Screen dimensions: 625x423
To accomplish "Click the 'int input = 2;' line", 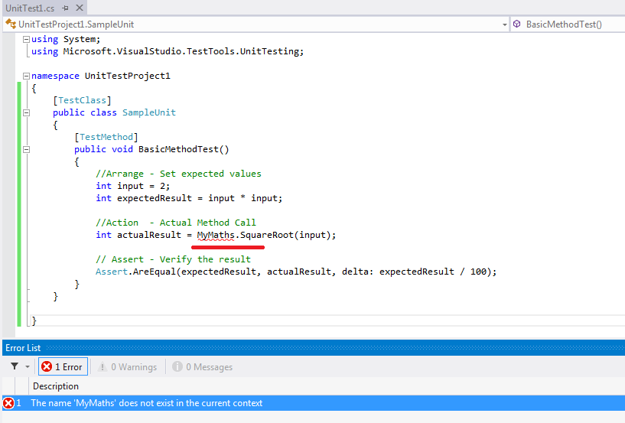I will 133,186.
